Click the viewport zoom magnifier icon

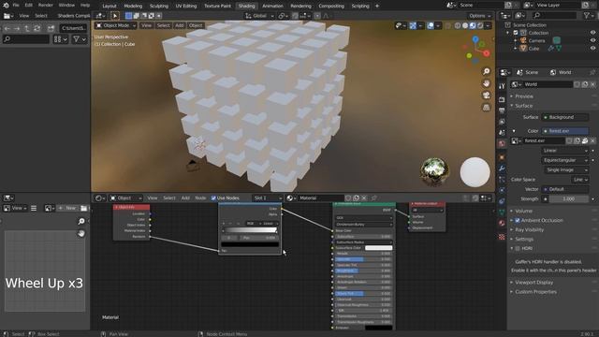pos(486,71)
